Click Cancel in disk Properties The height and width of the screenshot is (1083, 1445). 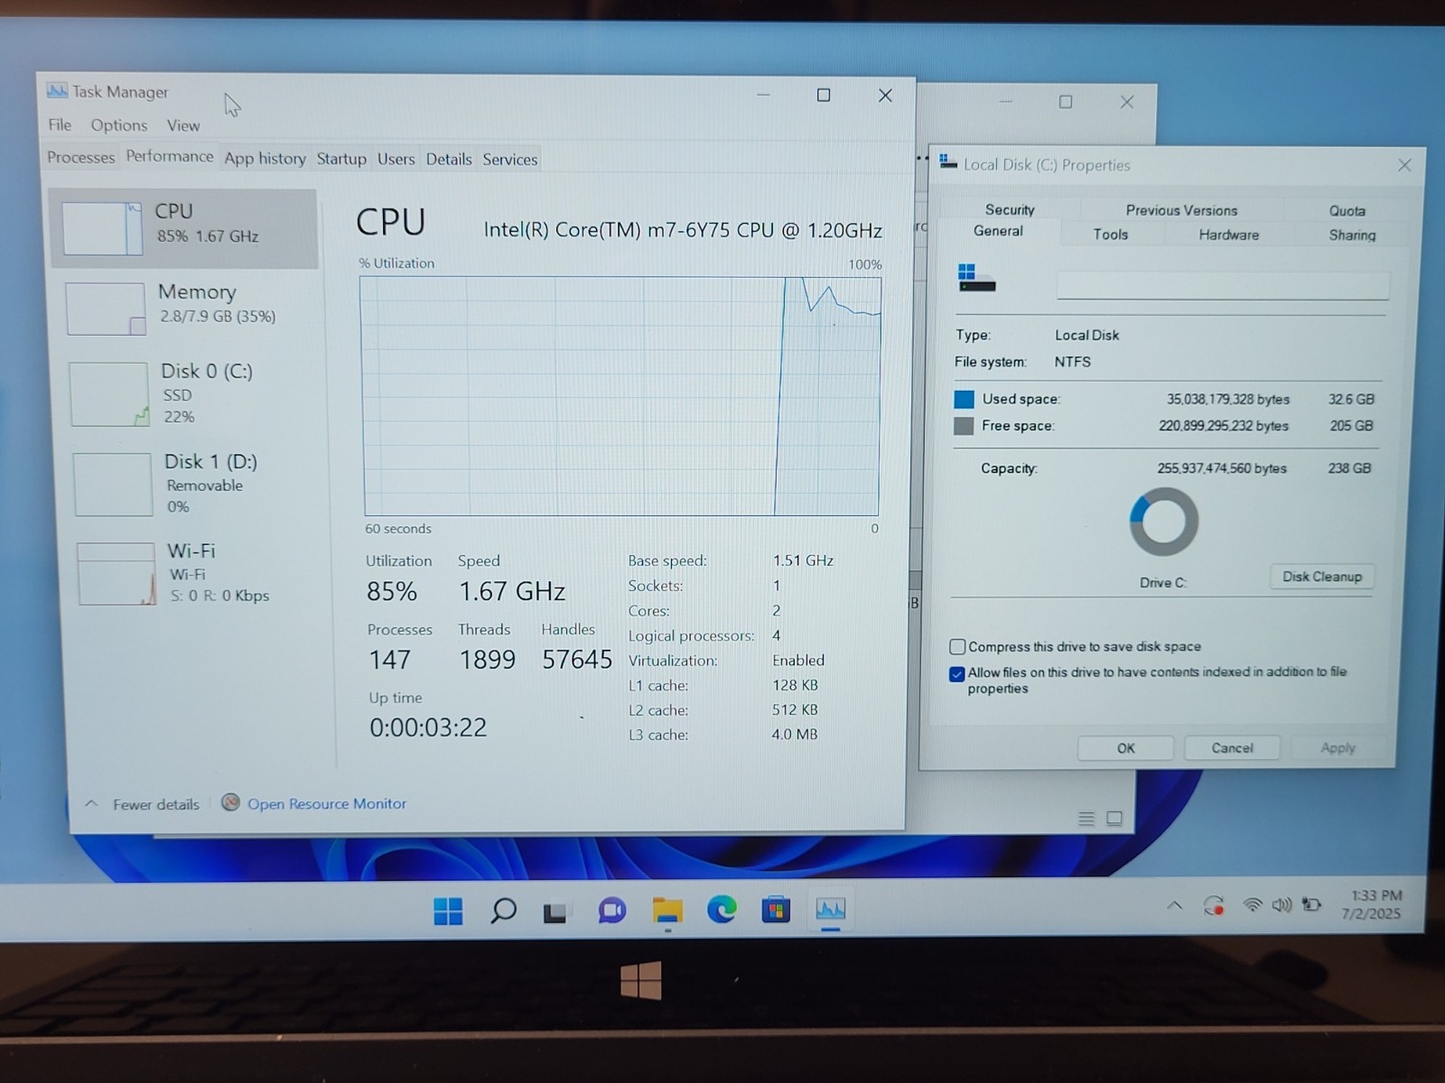click(1232, 748)
